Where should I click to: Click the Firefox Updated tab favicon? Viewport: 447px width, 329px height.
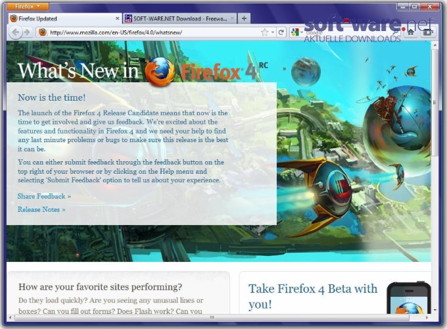click(13, 18)
